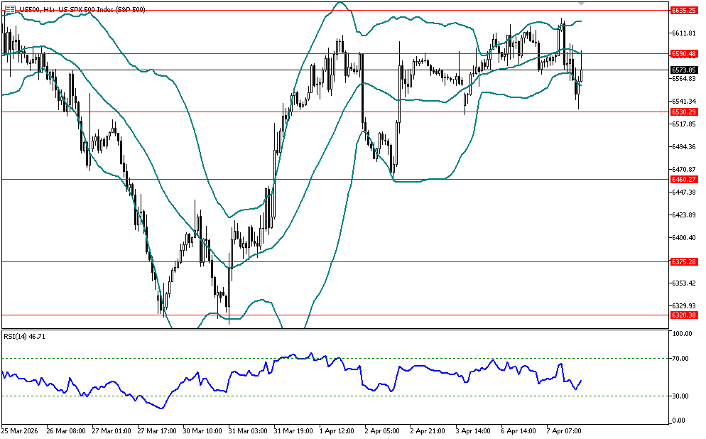Click the red 6590.48 price label
The width and height of the screenshot is (706, 439).
click(x=683, y=53)
